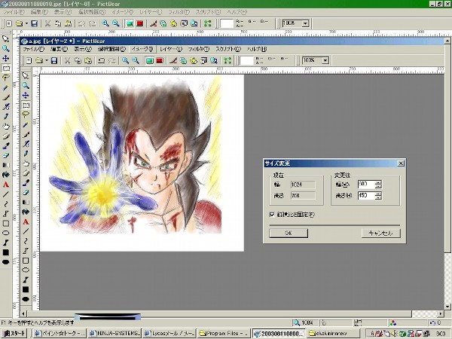Click the zoom-in magnifier in inner toolbar
Screen dimensions: 452x339
point(126,60)
